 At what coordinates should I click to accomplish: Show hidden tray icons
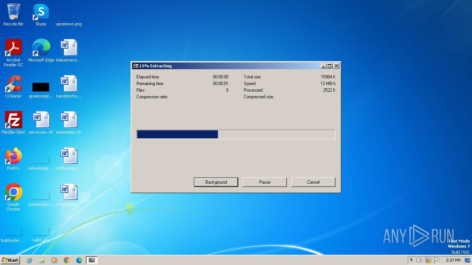point(411,260)
